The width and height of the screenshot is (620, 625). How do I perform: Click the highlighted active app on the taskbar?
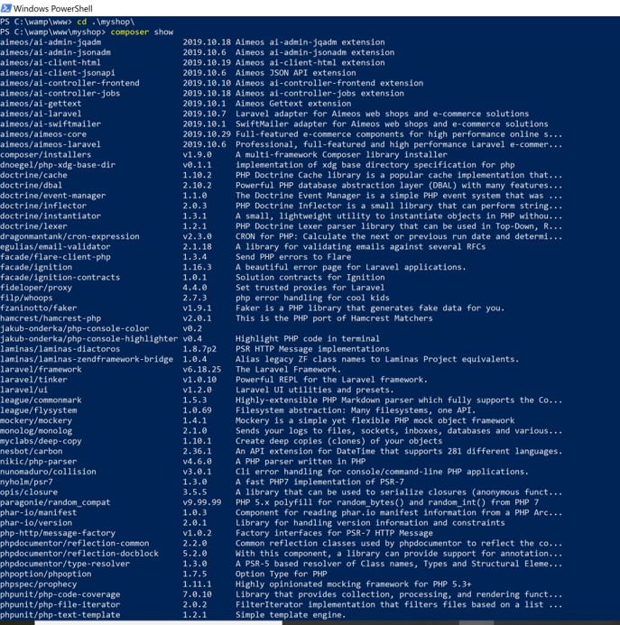pos(477,622)
